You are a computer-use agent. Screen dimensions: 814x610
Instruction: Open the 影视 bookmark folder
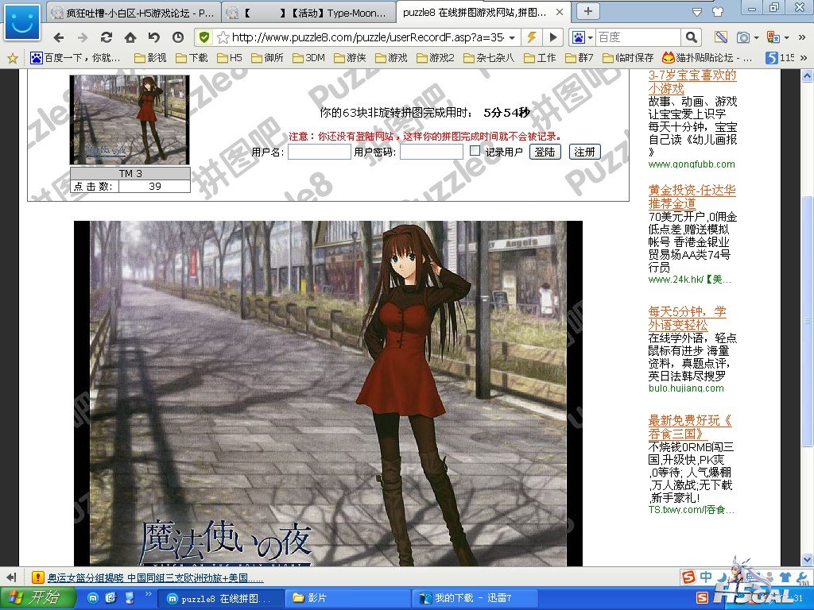[x=150, y=58]
